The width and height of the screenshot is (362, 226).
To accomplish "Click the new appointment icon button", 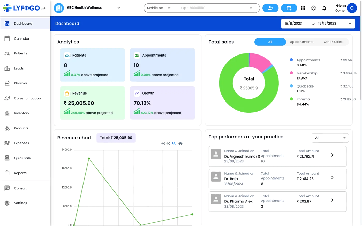I will (289, 8).
